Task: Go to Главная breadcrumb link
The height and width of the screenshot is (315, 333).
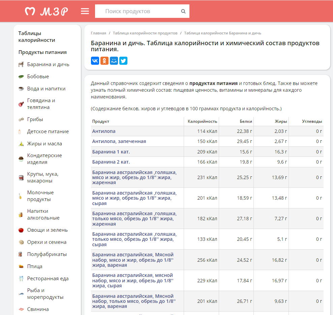Action: (98, 33)
